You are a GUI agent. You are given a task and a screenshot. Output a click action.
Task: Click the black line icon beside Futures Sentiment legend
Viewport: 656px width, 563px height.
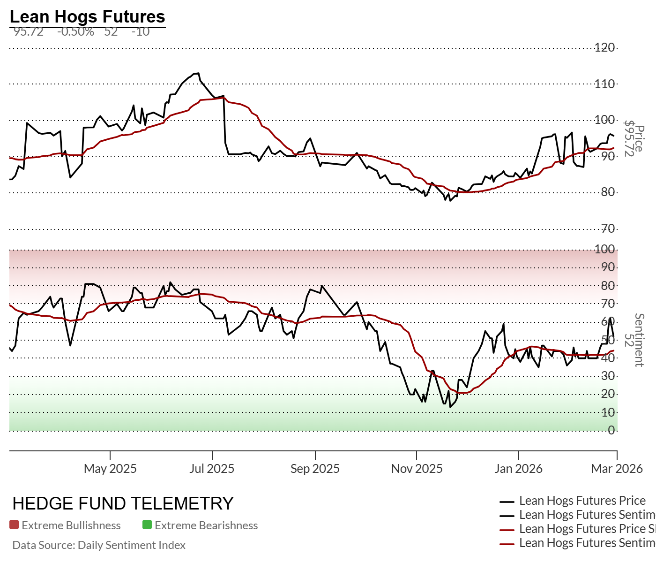click(x=507, y=516)
